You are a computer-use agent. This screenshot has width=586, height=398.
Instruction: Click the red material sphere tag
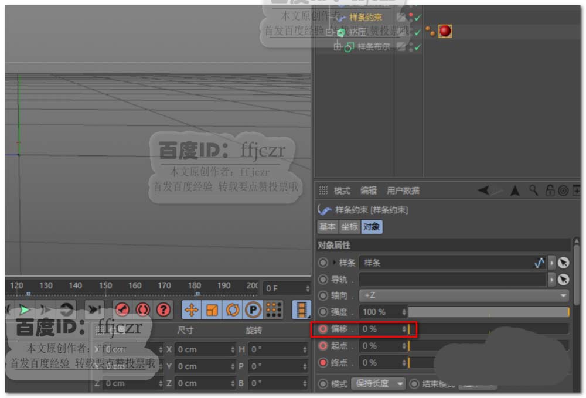445,31
